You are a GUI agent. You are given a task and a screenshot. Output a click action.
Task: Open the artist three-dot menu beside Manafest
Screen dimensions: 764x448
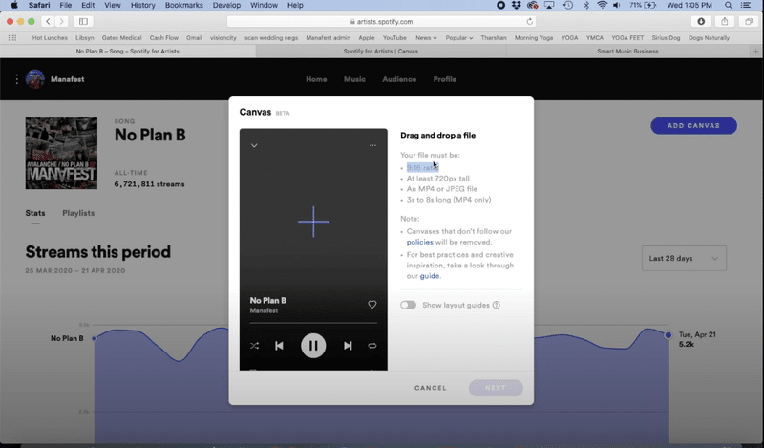16,79
